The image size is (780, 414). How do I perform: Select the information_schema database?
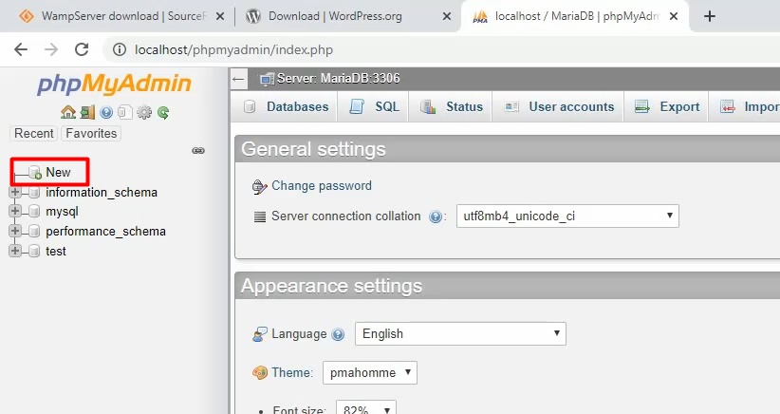point(102,192)
